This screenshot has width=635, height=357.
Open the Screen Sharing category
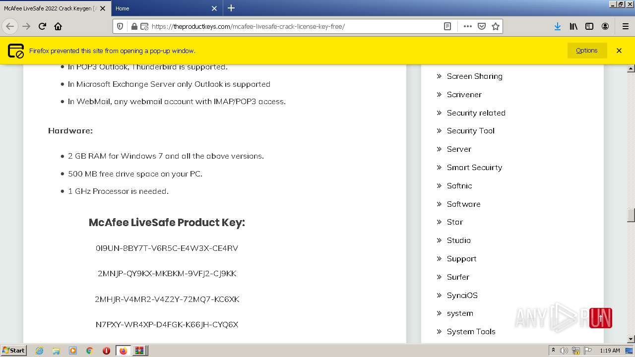click(x=474, y=76)
